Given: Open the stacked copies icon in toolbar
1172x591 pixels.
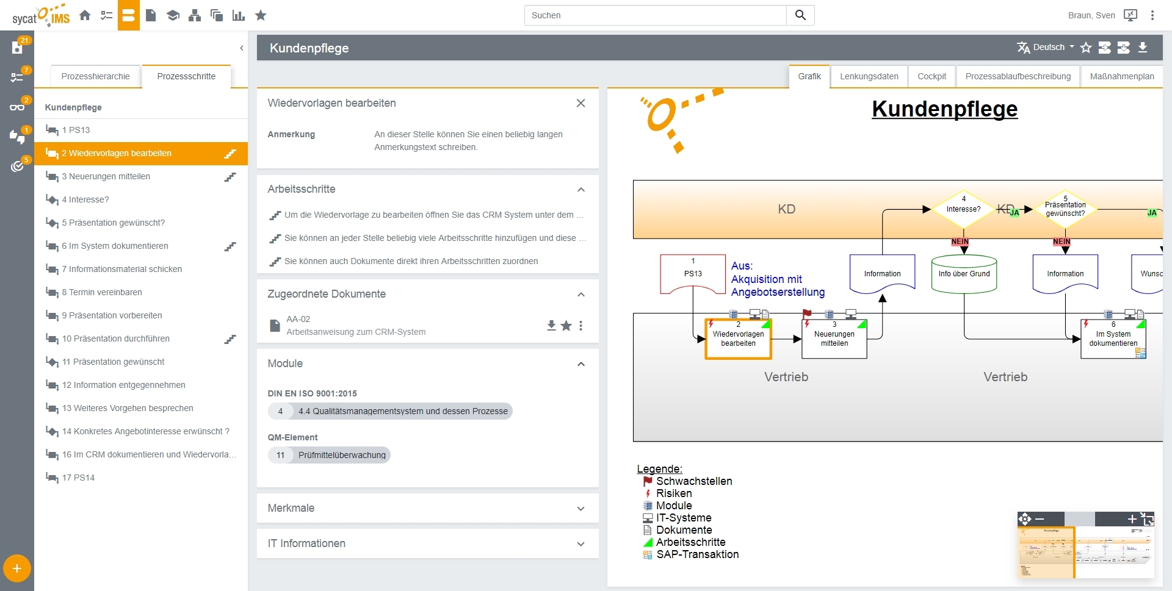Looking at the screenshot, I should pyautogui.click(x=217, y=15).
